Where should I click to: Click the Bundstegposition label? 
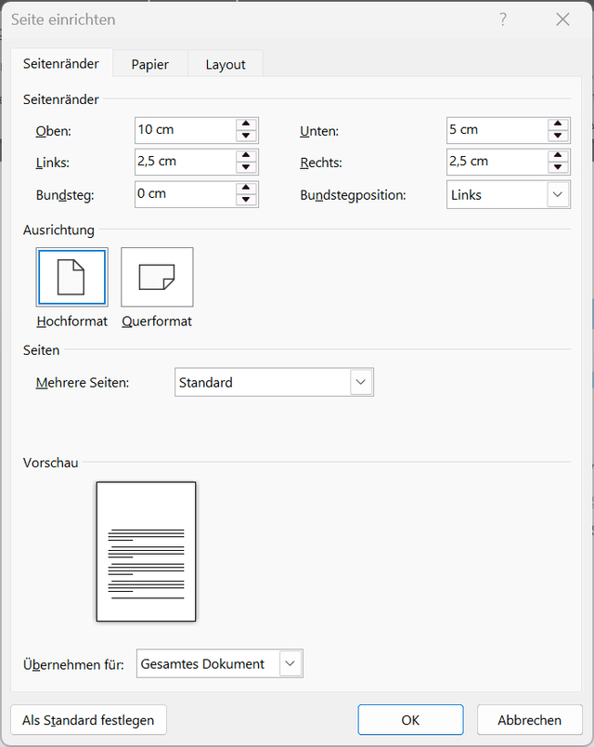click(353, 195)
